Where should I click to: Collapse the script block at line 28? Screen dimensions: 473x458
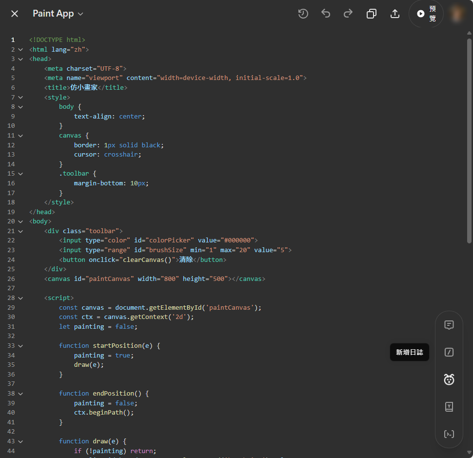[x=20, y=298]
